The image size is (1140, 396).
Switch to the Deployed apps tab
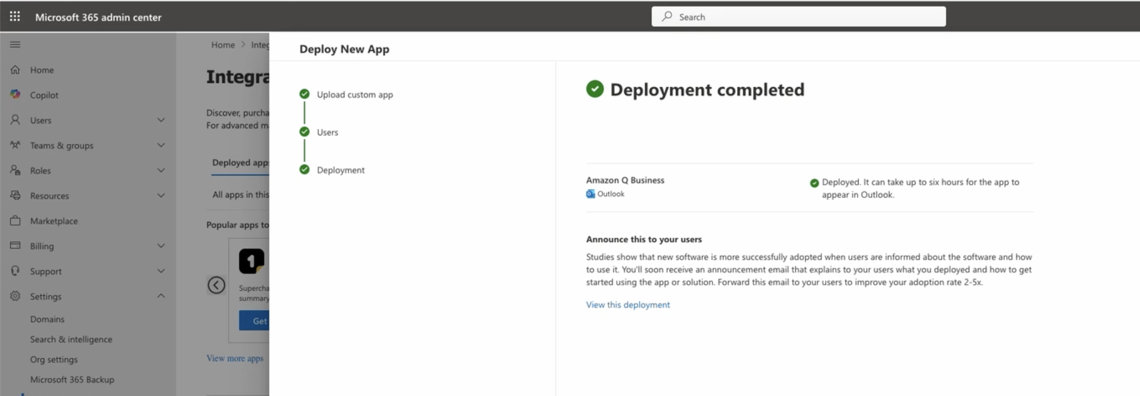click(x=240, y=162)
